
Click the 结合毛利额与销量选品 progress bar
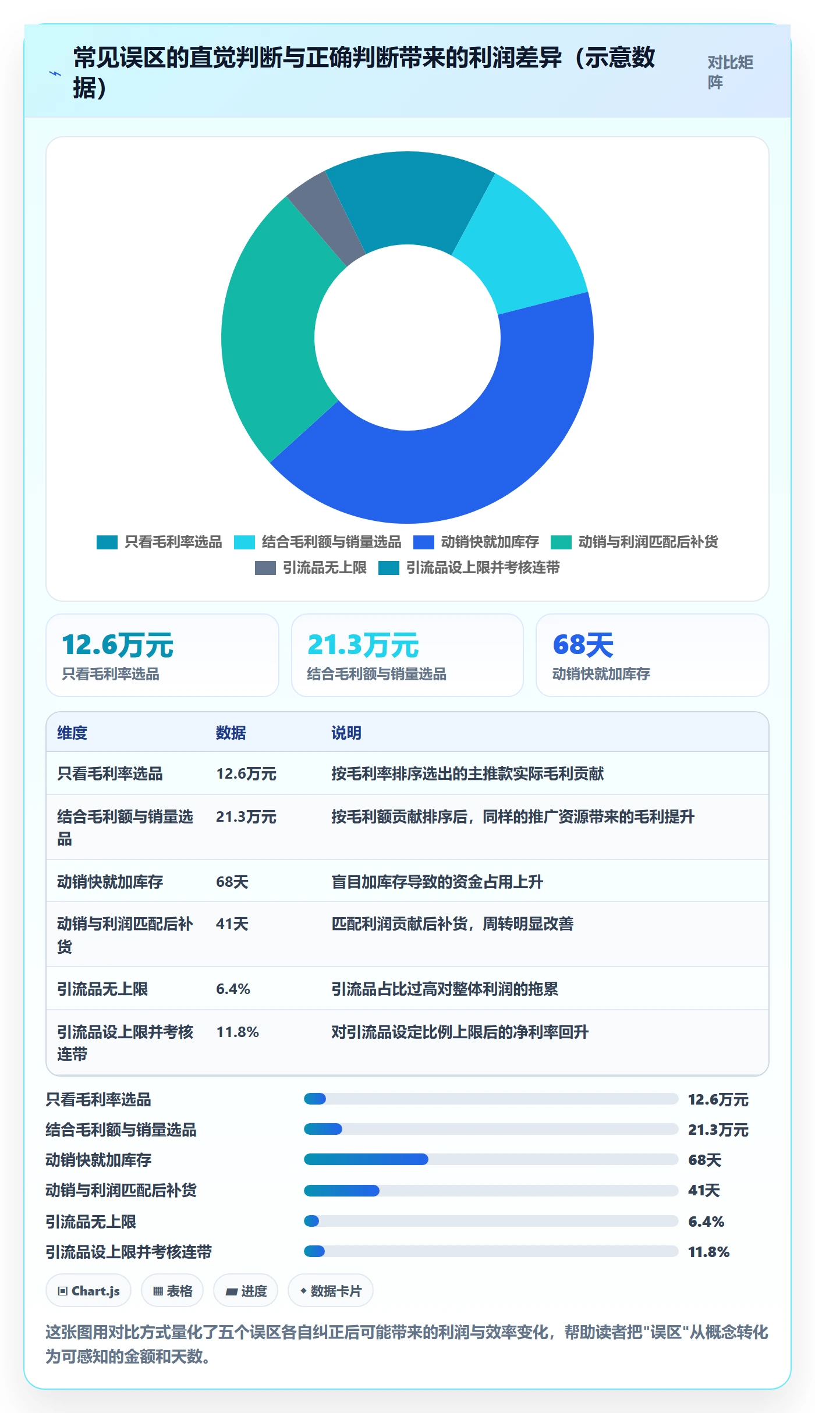[491, 1129]
